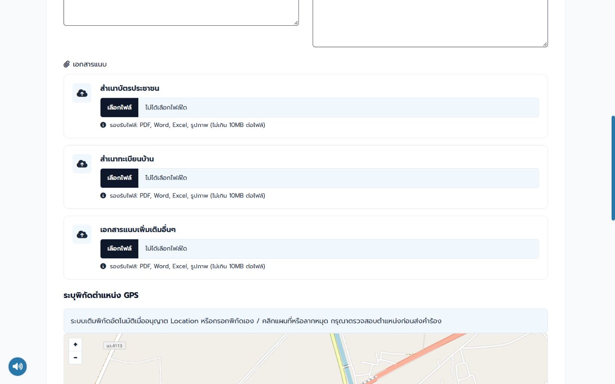Screen dimensions: 615x384
Task: Click the สำเนาทะเบียนบ้าน title
Action: [x=127, y=159]
